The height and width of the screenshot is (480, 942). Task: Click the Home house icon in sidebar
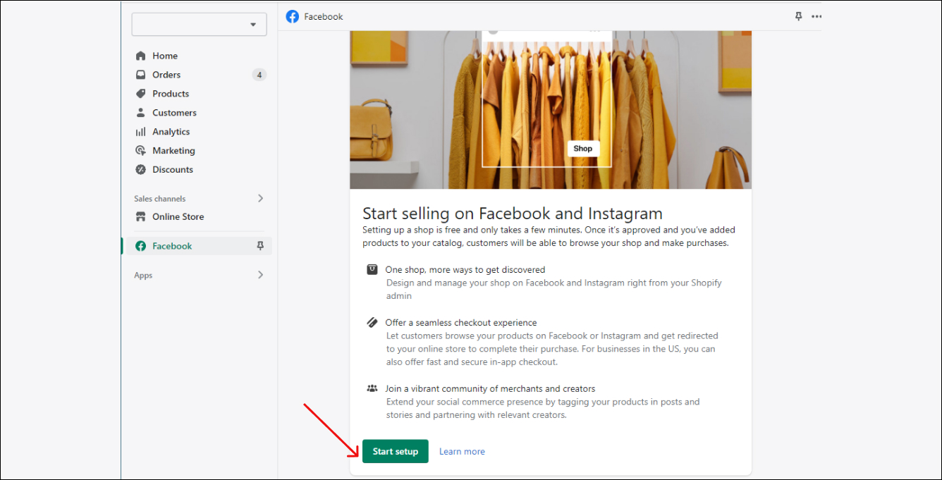(x=140, y=56)
